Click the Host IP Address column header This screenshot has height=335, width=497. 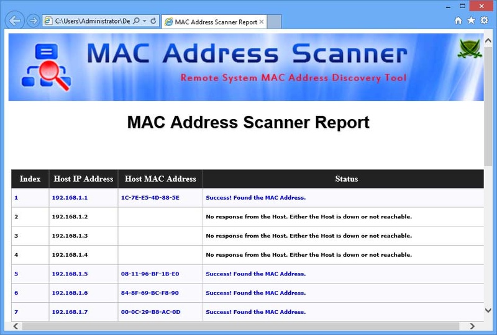[83, 179]
